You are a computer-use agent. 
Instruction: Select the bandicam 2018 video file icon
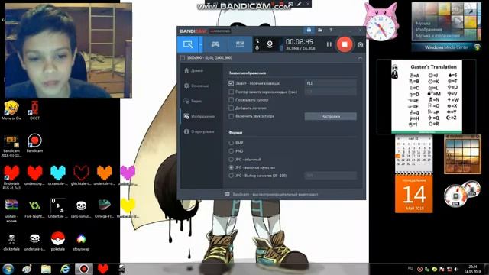[x=11, y=146]
